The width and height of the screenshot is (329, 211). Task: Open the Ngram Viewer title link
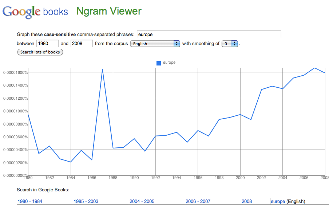[109, 11]
